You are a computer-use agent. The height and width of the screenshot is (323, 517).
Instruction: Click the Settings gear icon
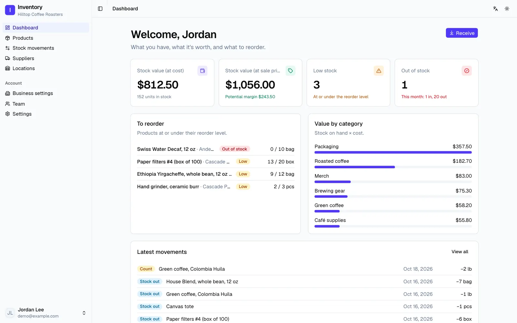click(x=8, y=114)
